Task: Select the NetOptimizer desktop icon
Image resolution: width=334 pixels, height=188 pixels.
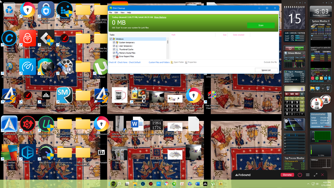Action: [46, 154]
